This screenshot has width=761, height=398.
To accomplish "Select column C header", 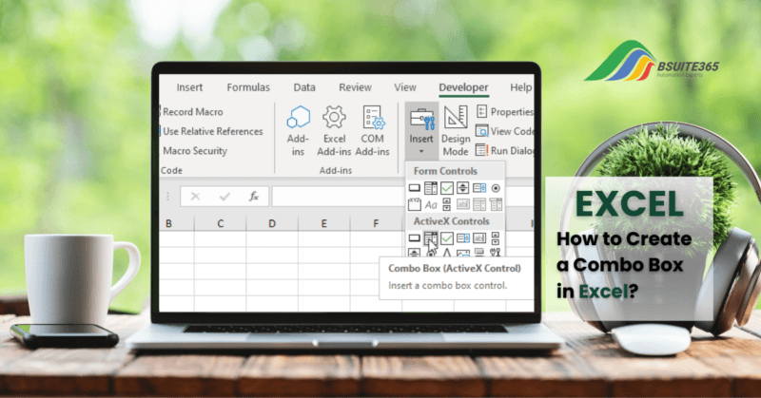I will [221, 223].
